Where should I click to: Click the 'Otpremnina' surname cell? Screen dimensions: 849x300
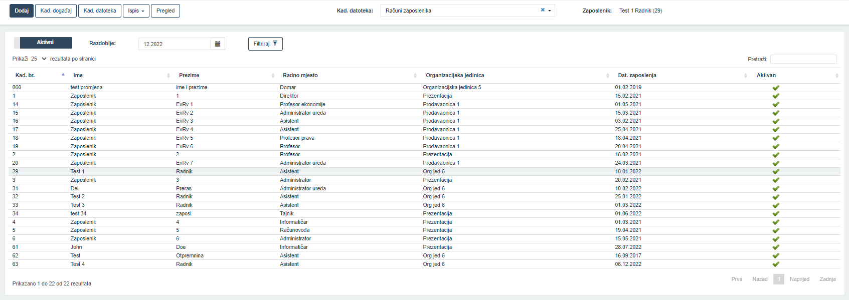[190, 255]
